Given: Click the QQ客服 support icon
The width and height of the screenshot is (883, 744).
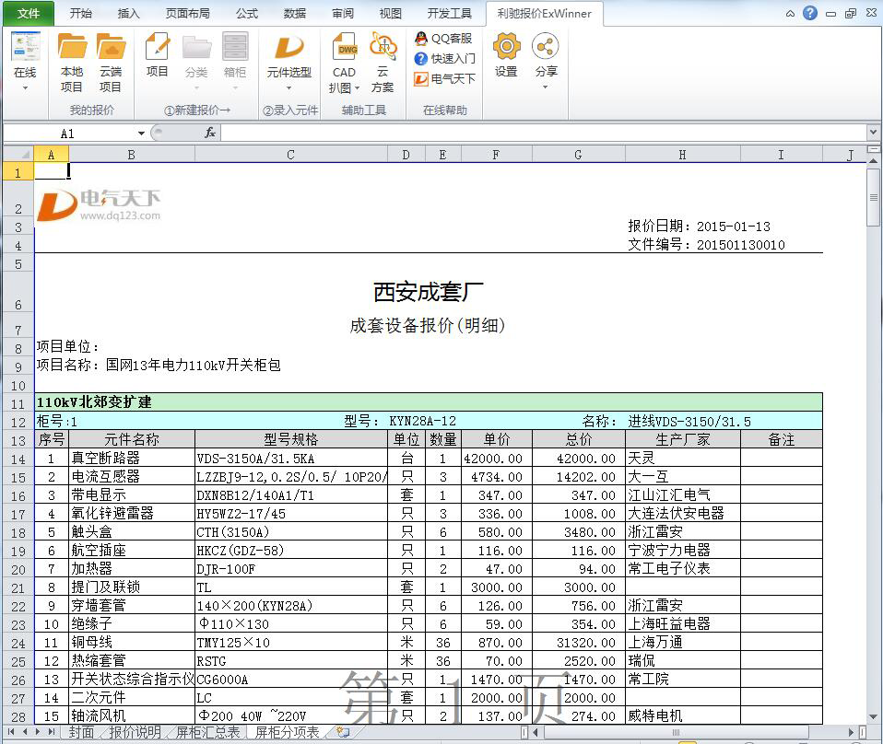Looking at the screenshot, I should pos(443,39).
